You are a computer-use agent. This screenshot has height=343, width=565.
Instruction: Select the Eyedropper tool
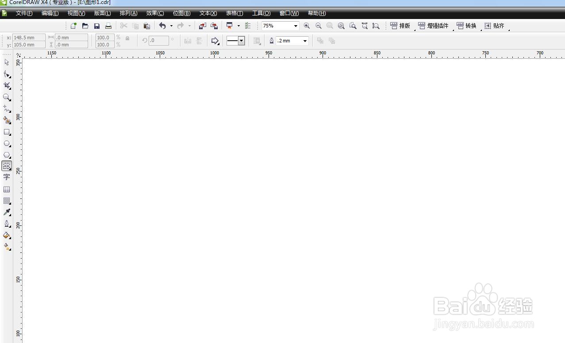(x=7, y=213)
